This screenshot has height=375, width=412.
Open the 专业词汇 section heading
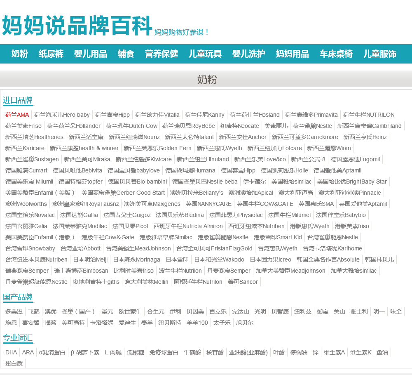point(18,338)
